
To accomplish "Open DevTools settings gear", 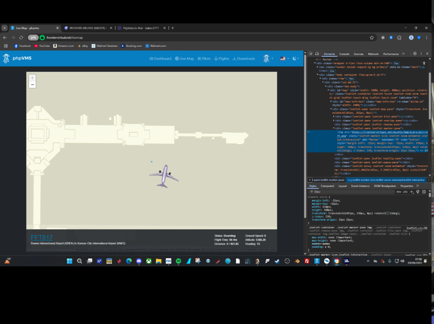I will pos(415,54).
